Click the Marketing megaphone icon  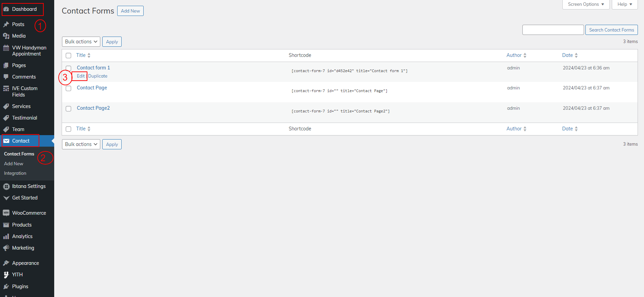click(6, 248)
